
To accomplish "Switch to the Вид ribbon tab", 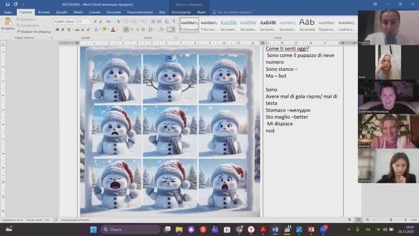I will pyautogui.click(x=162, y=12).
